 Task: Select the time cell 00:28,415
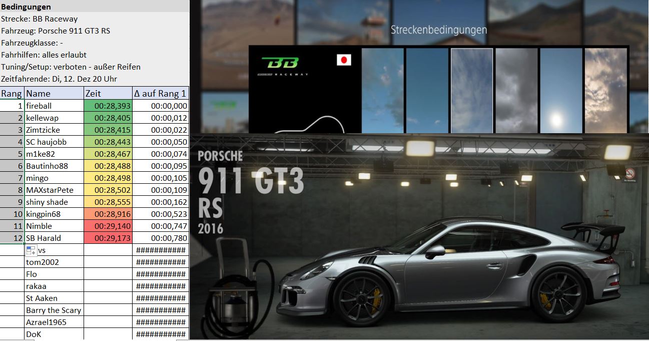[x=108, y=130]
